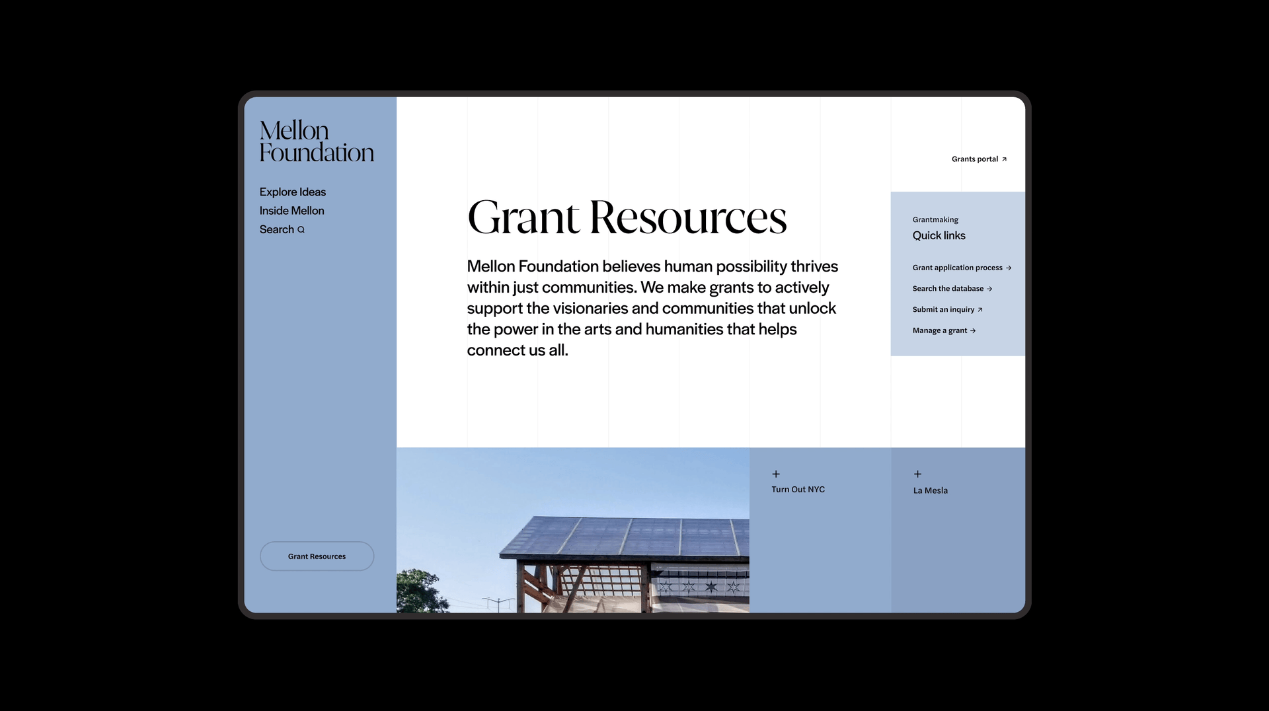Open the Mellon Foundation logo homepage
Image resolution: width=1269 pixels, height=711 pixels.
click(x=317, y=141)
